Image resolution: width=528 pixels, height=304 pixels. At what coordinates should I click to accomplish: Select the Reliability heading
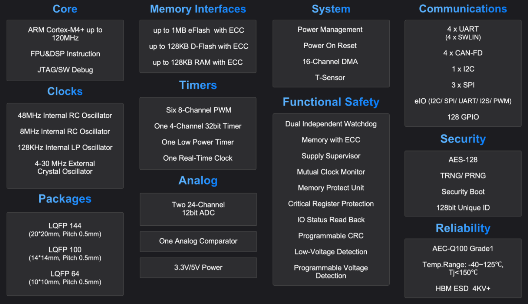point(463,228)
